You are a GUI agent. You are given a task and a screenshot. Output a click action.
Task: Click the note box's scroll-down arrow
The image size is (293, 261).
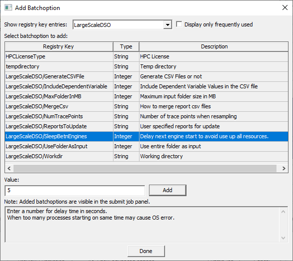(x=283, y=238)
